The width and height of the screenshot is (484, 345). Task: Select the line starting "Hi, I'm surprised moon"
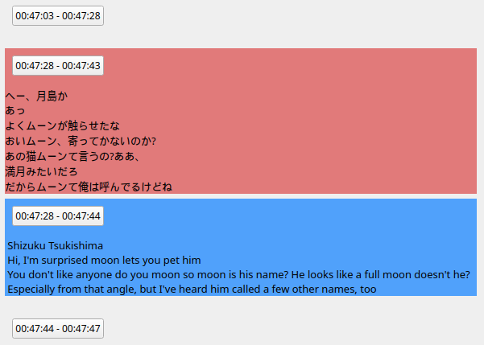pyautogui.click(x=103, y=260)
